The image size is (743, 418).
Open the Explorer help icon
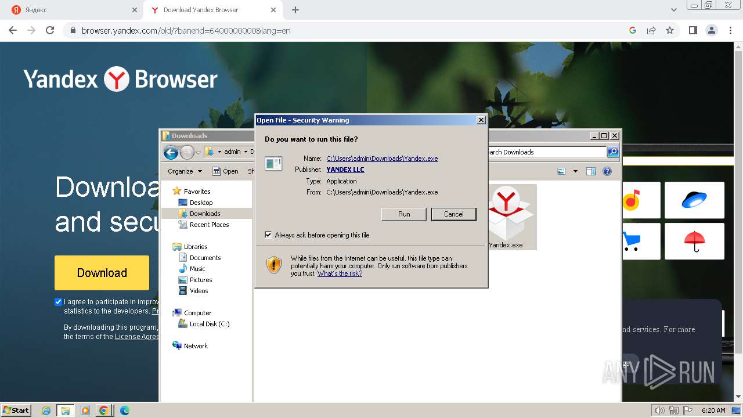[607, 171]
